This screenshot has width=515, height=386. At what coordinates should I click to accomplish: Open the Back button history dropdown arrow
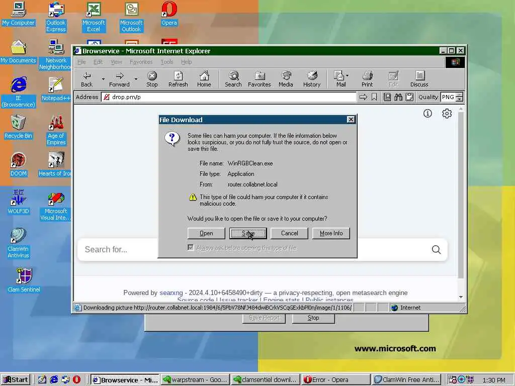point(103,79)
